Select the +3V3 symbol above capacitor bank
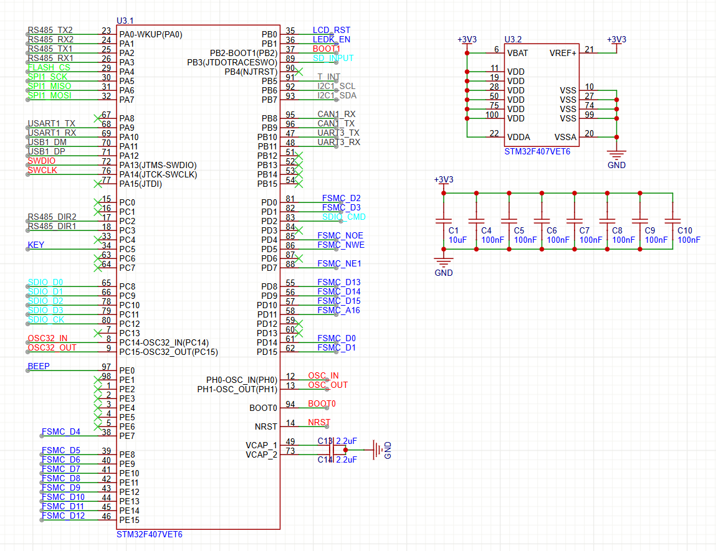The width and height of the screenshot is (716, 551). [444, 181]
